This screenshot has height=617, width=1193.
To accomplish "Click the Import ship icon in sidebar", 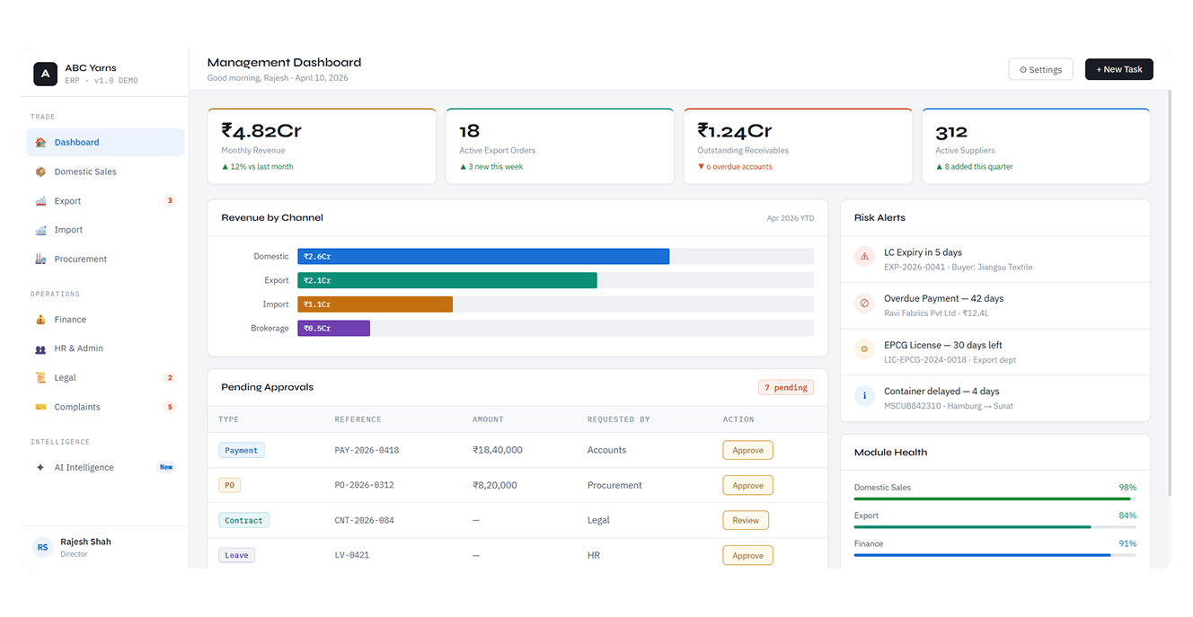I will click(x=40, y=230).
